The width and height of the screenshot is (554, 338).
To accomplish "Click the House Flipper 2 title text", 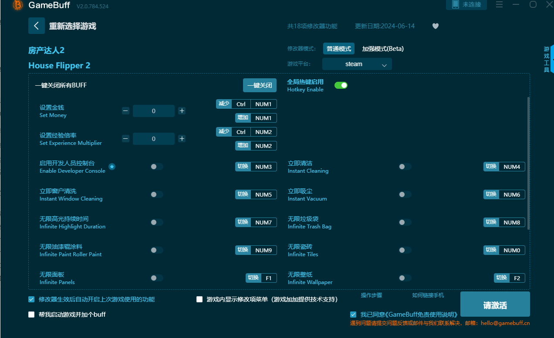I will coord(59,65).
